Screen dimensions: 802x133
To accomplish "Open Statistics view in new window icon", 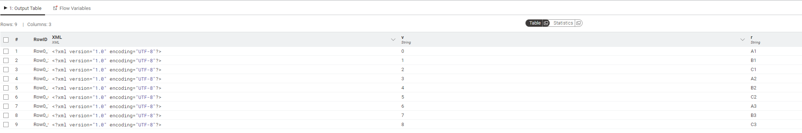I will point(579,23).
